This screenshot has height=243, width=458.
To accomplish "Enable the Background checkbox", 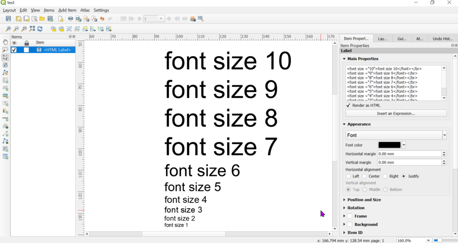I will coord(350,224).
